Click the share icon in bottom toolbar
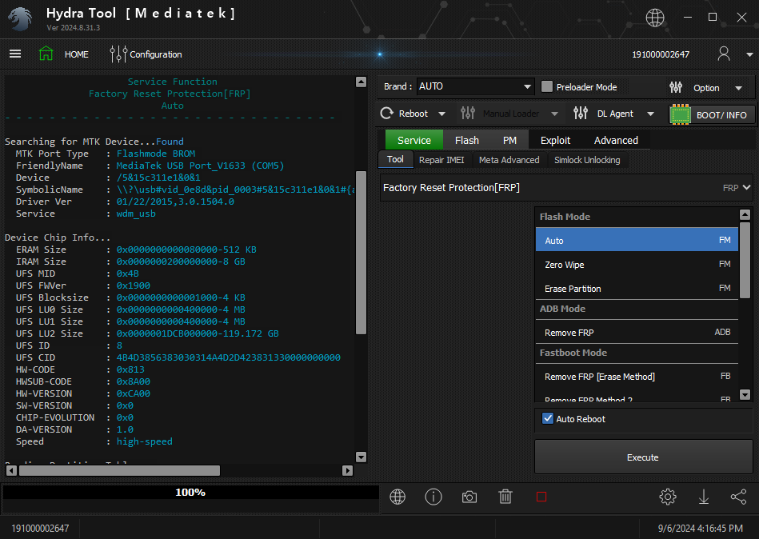This screenshot has height=539, width=759. (x=739, y=497)
